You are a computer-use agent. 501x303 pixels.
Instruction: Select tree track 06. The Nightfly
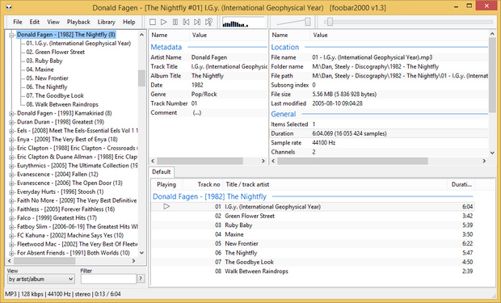point(47,87)
